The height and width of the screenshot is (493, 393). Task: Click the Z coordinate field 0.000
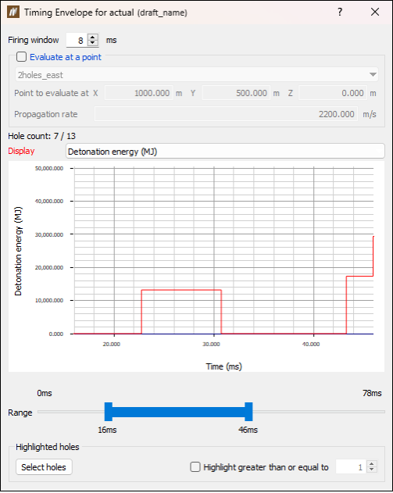333,93
